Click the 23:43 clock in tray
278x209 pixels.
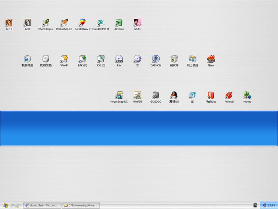pyautogui.click(x=271, y=205)
